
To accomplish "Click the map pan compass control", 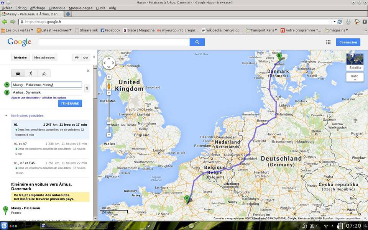I will click(108, 63).
